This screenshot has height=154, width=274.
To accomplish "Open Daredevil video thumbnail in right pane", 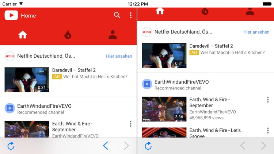I will [x=164, y=56].
